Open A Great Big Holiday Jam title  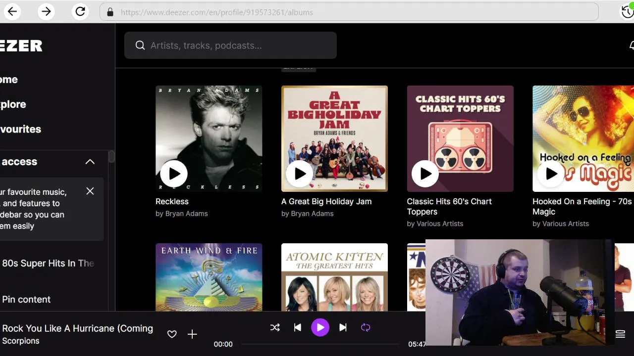(x=326, y=201)
